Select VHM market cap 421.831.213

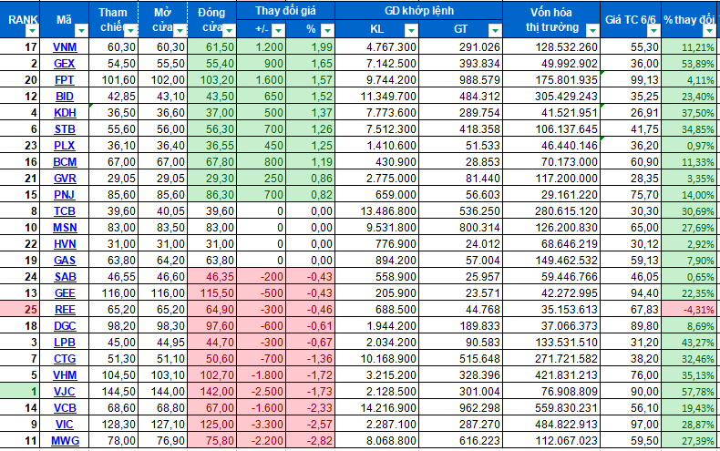(x=551, y=375)
